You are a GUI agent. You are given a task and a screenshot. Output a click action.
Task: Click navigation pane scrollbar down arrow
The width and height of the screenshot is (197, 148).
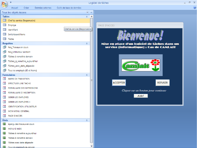tap(92, 146)
